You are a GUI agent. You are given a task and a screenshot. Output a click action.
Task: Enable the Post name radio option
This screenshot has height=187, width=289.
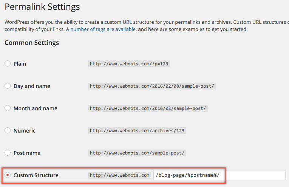click(x=8, y=153)
